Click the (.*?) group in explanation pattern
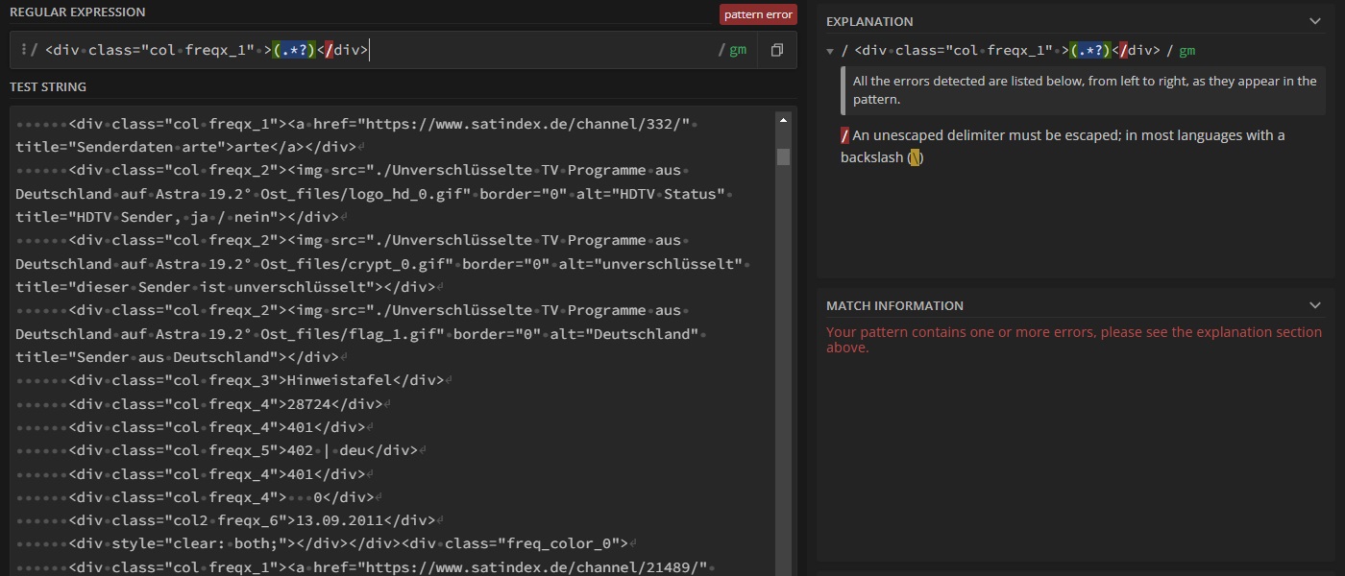 pyautogui.click(x=1089, y=51)
